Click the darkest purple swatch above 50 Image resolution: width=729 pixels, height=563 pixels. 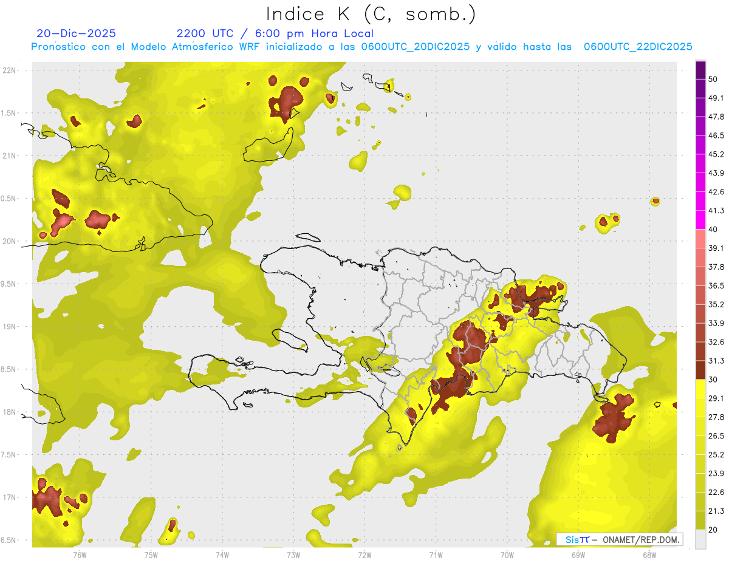(x=701, y=70)
